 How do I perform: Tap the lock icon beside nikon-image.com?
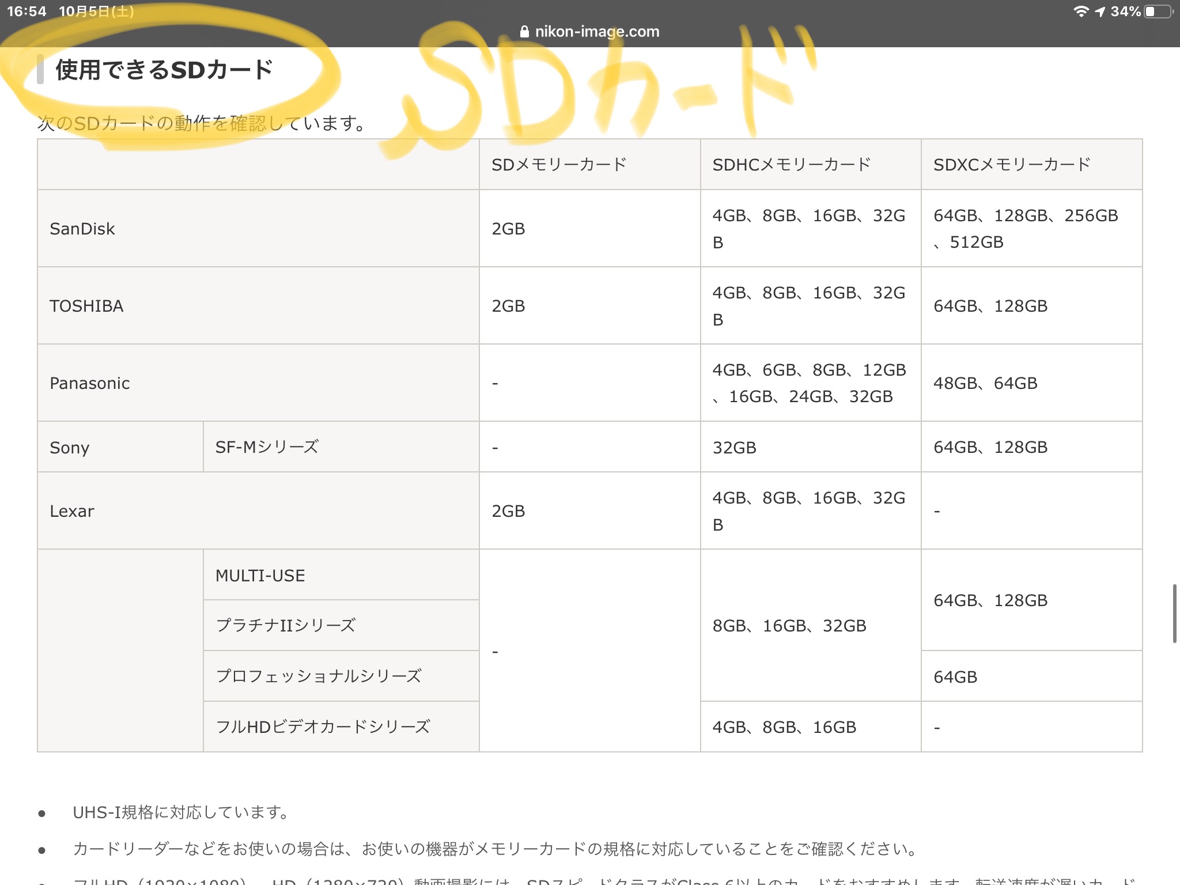coord(524,32)
